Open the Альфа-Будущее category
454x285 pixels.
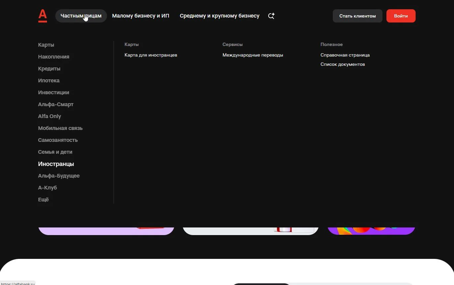(x=59, y=176)
